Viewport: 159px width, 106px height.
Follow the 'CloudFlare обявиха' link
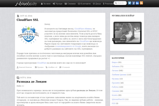coord(83,29)
